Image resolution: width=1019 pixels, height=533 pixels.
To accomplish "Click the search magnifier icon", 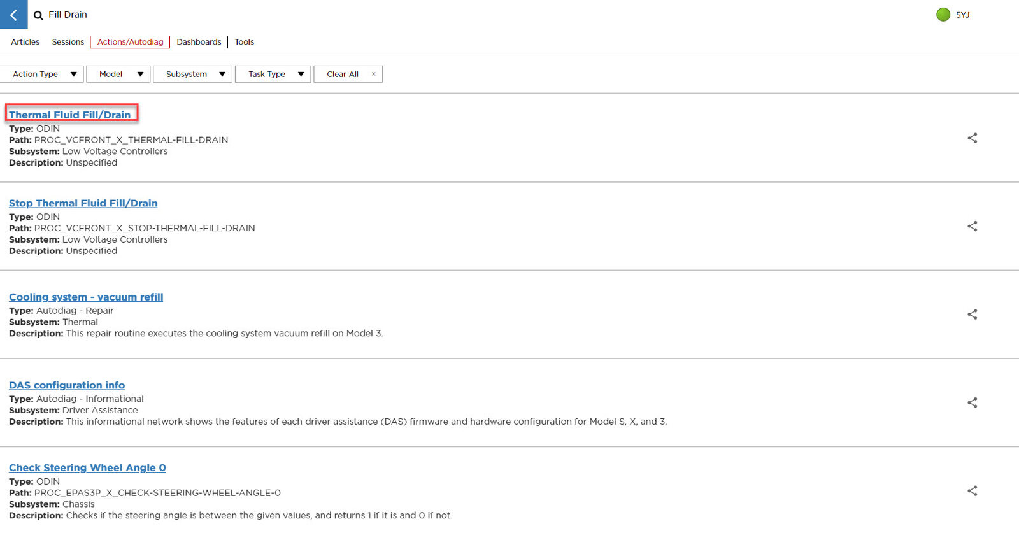I will [x=38, y=15].
